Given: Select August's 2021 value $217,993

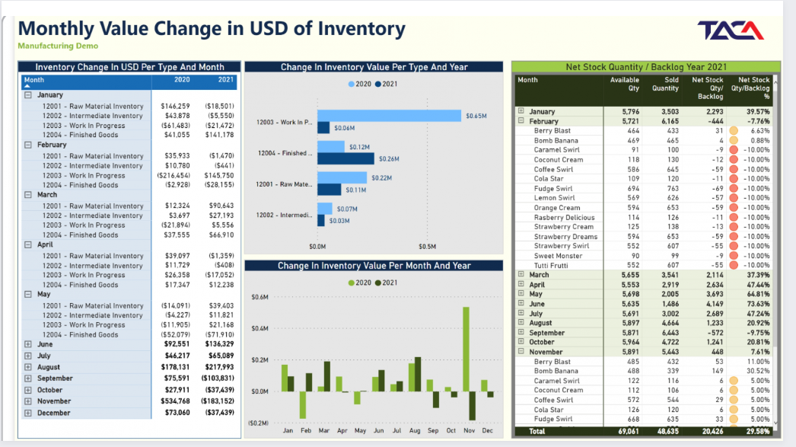Looking at the screenshot, I should (220, 367).
